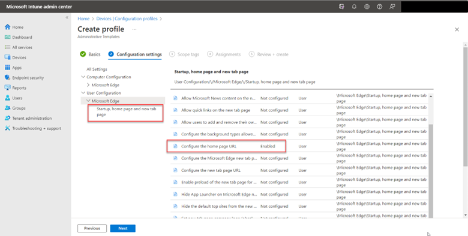
Task: Open Tenant administration from sidebar label
Action: tap(32, 118)
